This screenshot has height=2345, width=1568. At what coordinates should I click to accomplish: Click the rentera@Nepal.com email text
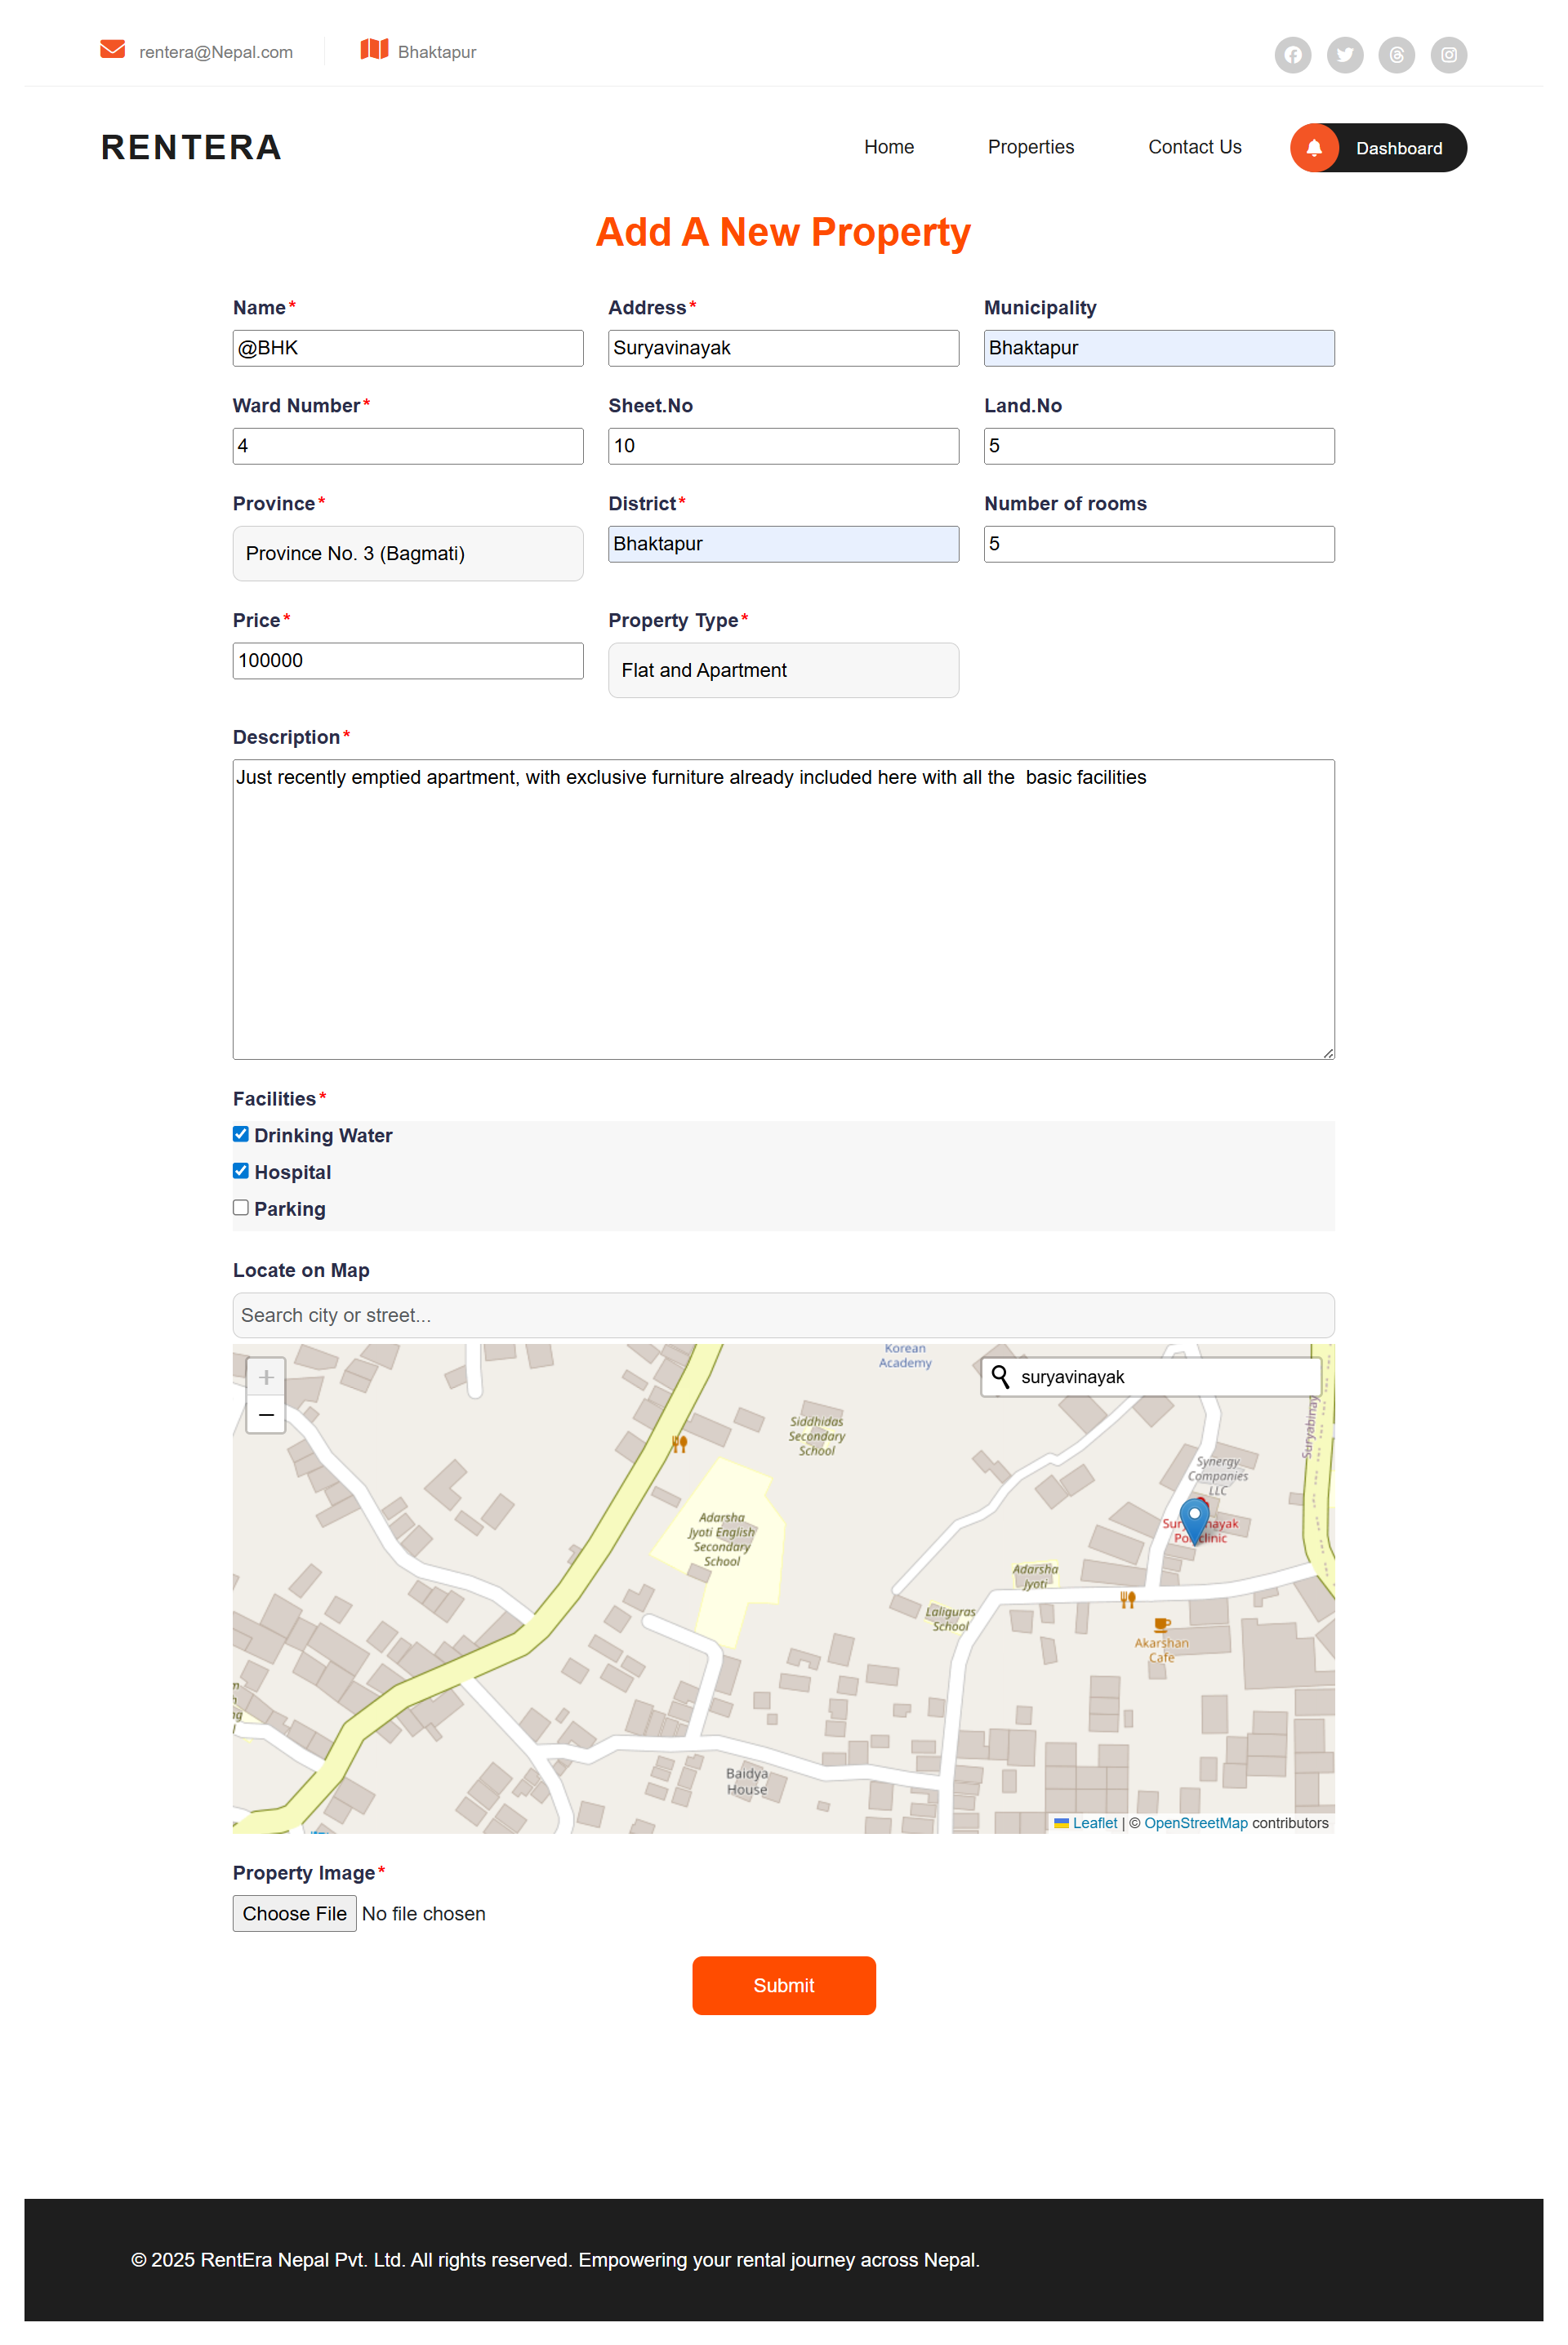click(x=216, y=52)
